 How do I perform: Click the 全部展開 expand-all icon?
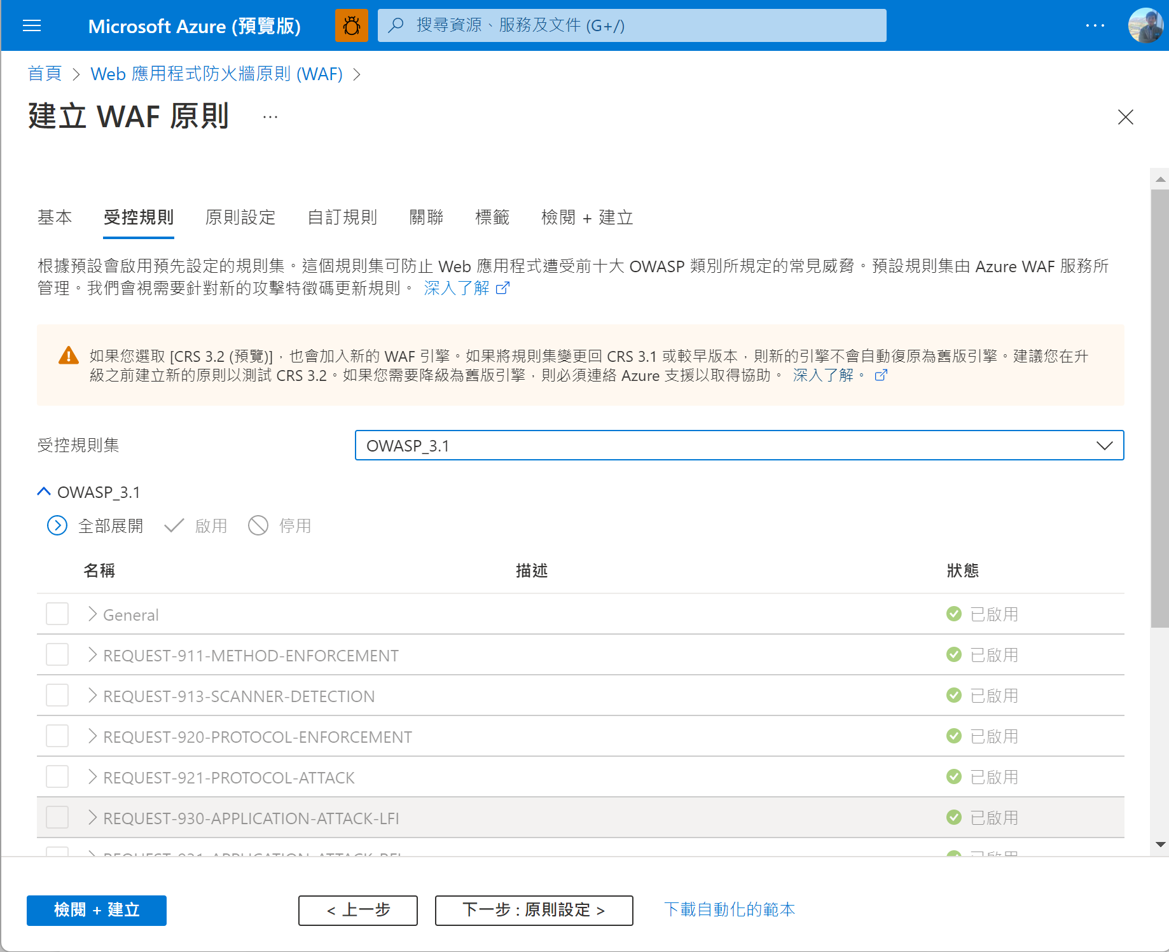[x=57, y=526]
